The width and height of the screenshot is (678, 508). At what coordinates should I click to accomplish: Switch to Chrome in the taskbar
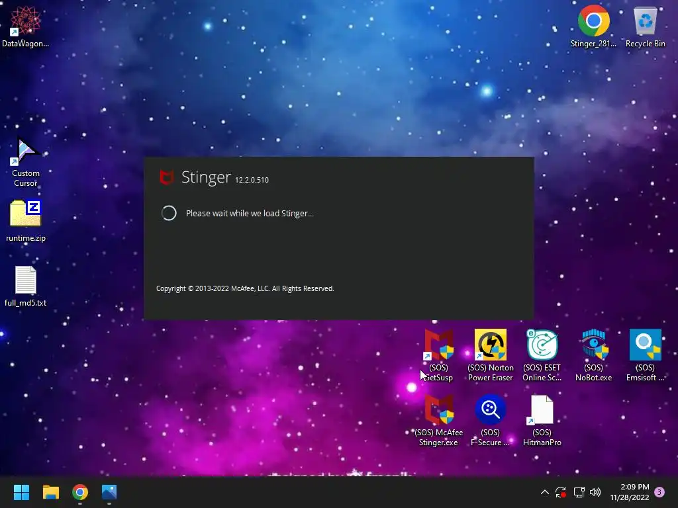80,492
